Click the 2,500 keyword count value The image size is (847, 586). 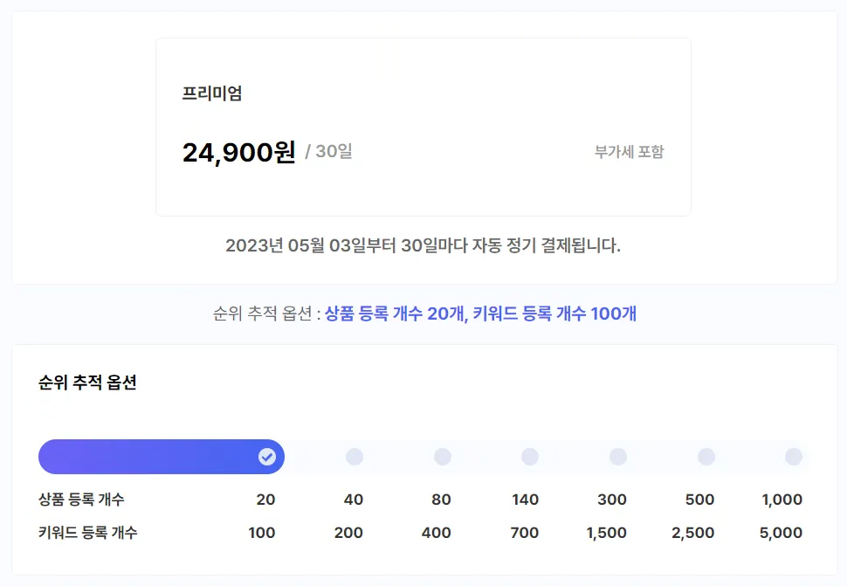692,533
